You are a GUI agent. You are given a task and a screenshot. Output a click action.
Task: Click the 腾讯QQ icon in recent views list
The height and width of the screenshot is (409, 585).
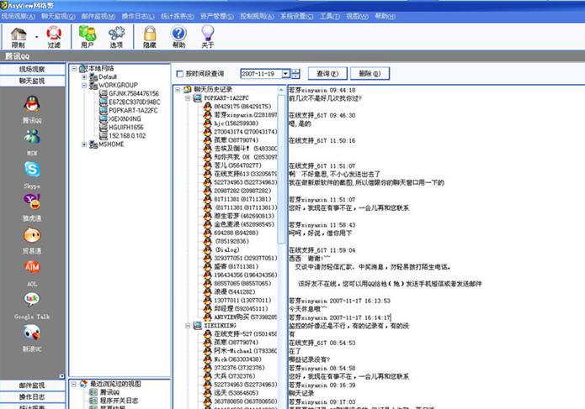click(93, 392)
